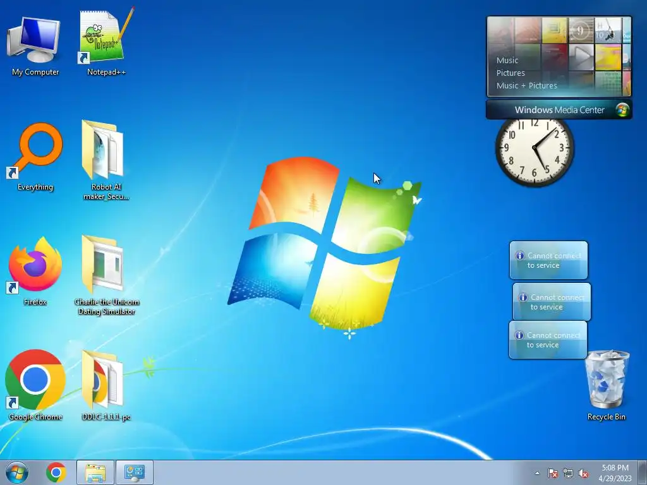Click Pictures in Media Center gadget
The height and width of the screenshot is (485, 647).
[x=511, y=73]
